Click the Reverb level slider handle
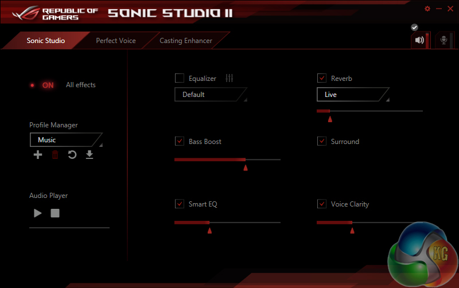 (330, 119)
